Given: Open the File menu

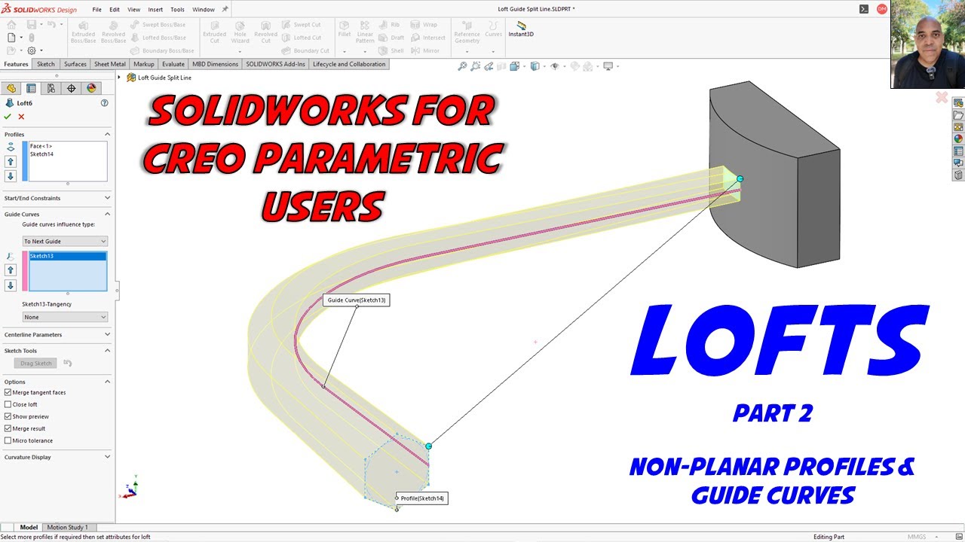Looking at the screenshot, I should pyautogui.click(x=96, y=10).
